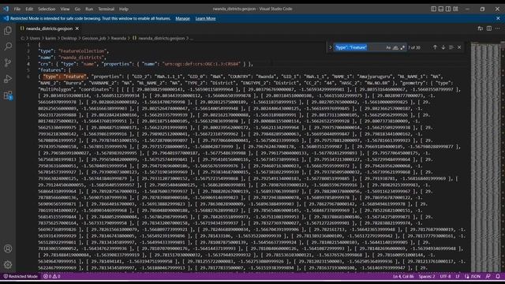Image resolution: width=505 pixels, height=284 pixels.
Task: Open Customize Layout icon
Action: [x=455, y=9]
